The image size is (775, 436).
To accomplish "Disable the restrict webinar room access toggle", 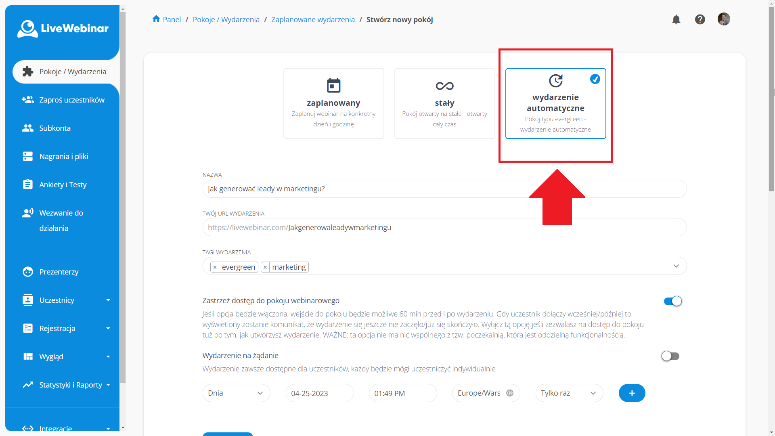I will (672, 301).
